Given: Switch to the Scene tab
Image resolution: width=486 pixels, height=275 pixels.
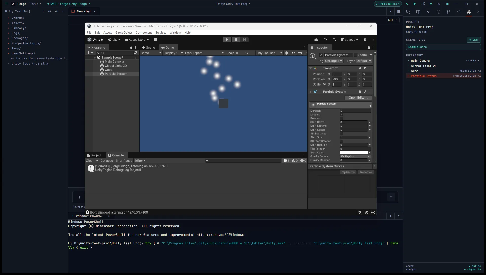Looking at the screenshot, I should 149,47.
